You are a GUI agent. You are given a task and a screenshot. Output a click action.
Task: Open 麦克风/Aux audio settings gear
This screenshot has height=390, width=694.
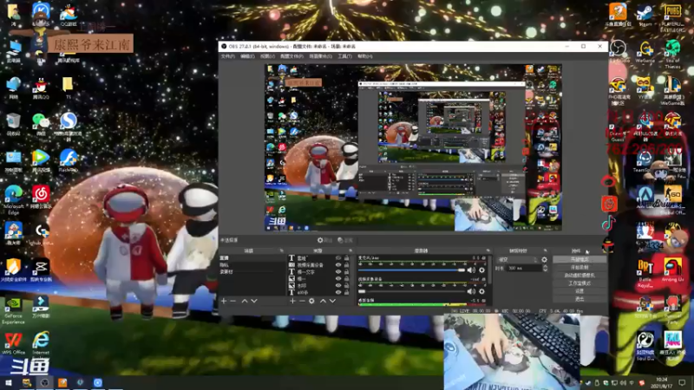pos(481,270)
